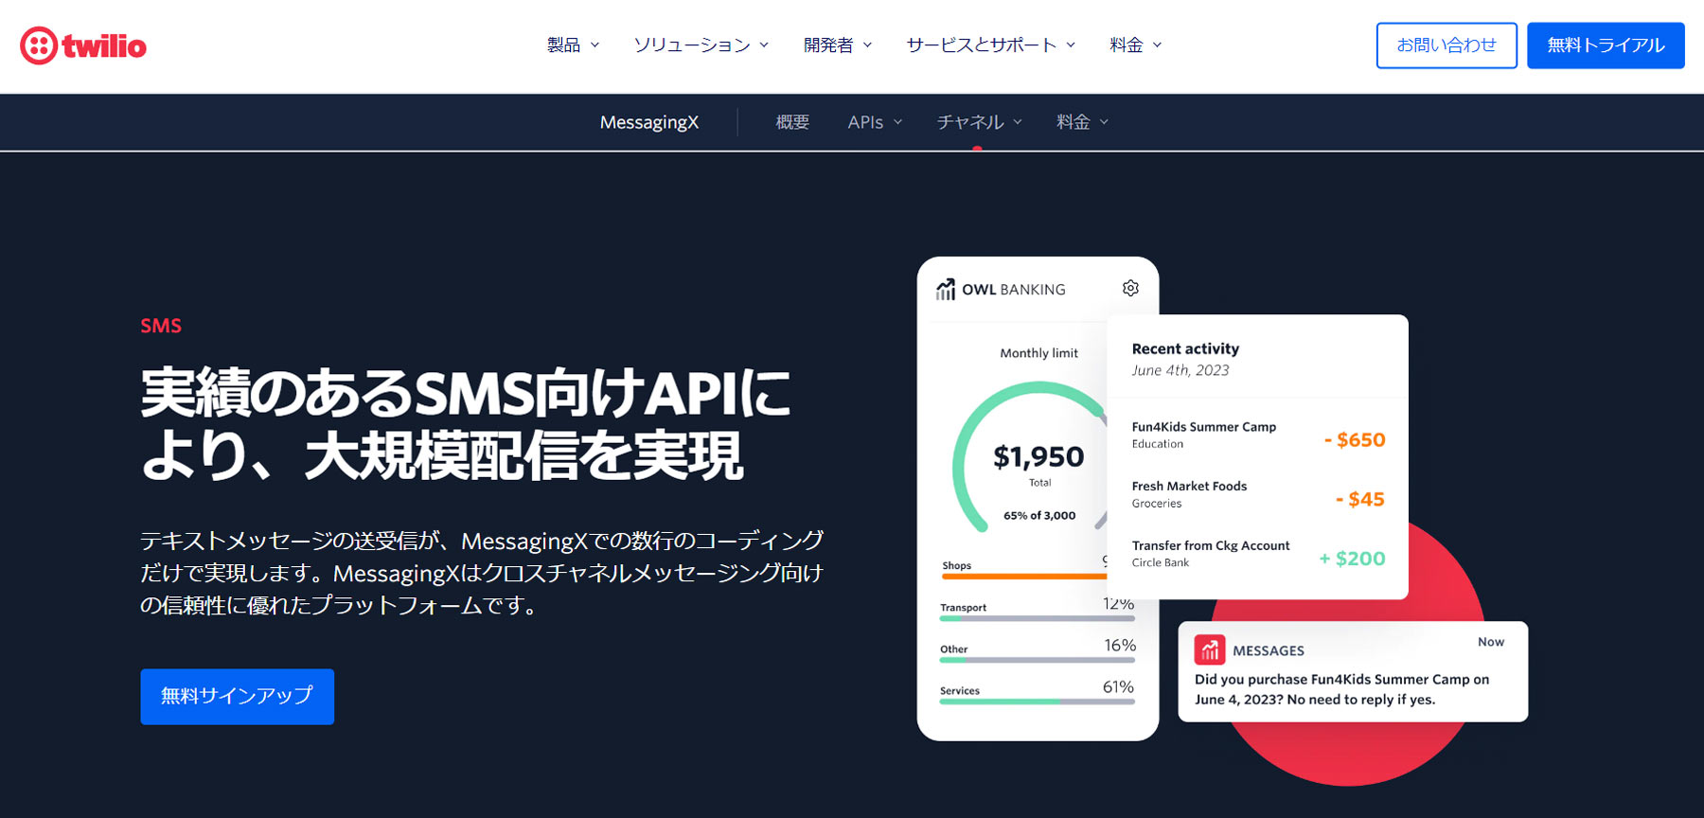Expand the チャネル dropdown in MessagingX bar
The image size is (1704, 818).
pos(979,122)
